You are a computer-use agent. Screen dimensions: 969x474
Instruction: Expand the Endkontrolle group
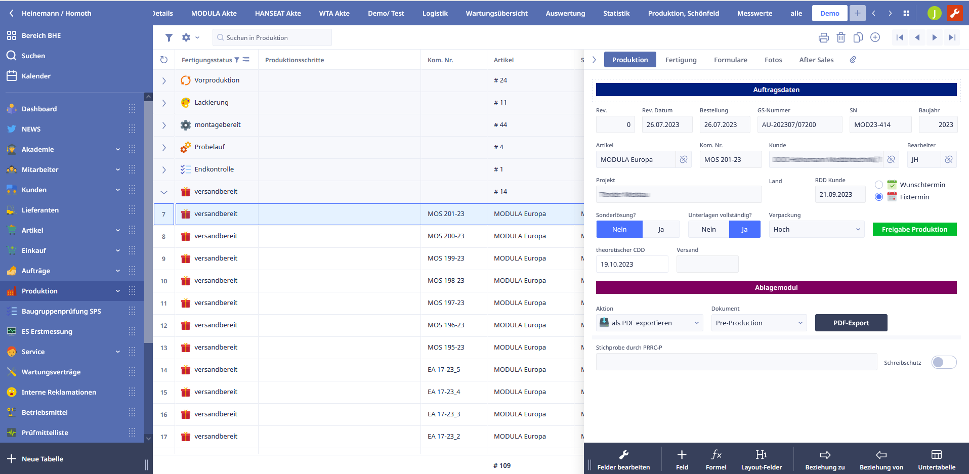tap(164, 169)
